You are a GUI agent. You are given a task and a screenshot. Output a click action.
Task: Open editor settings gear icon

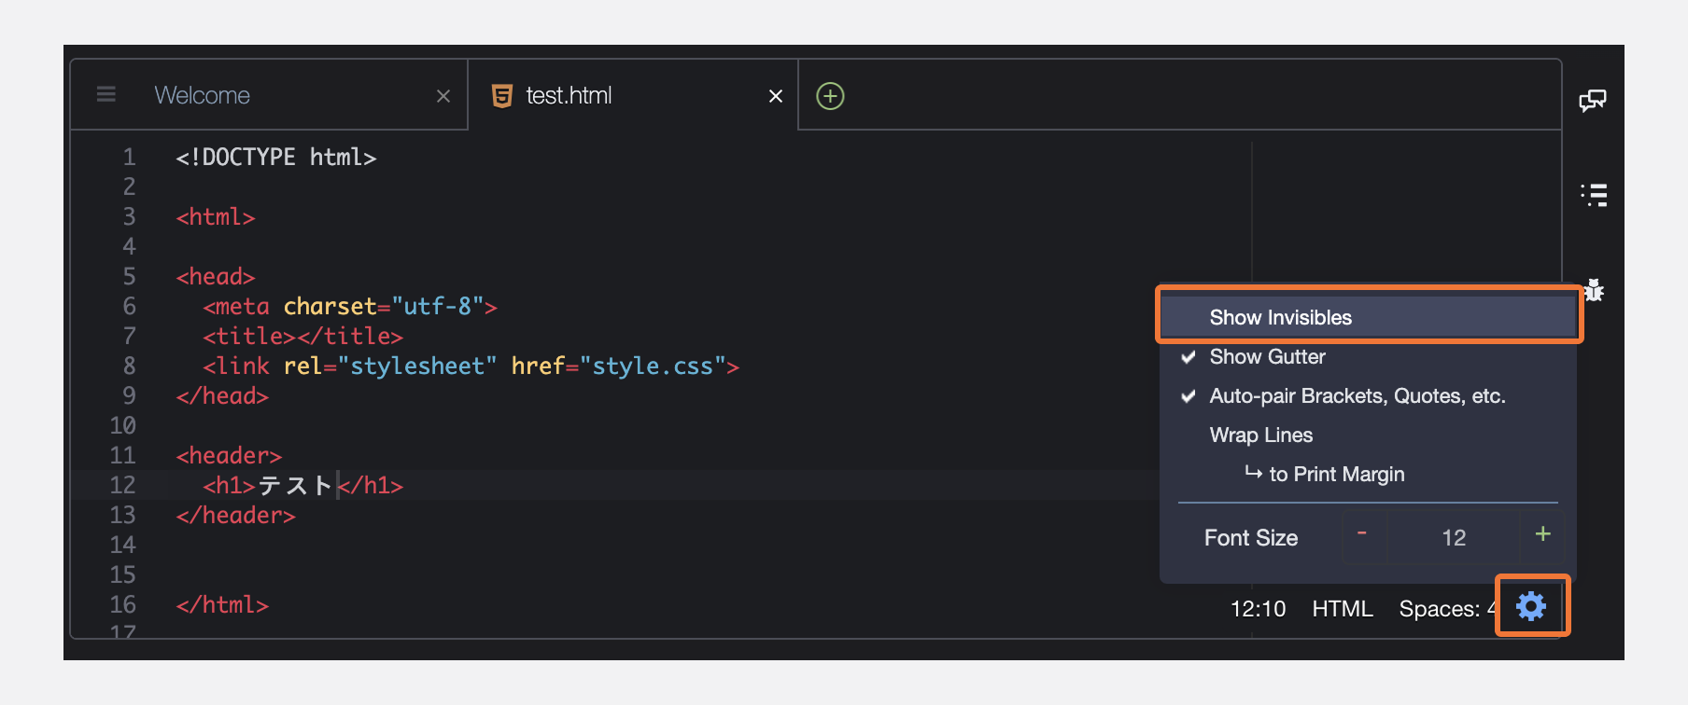click(x=1531, y=606)
